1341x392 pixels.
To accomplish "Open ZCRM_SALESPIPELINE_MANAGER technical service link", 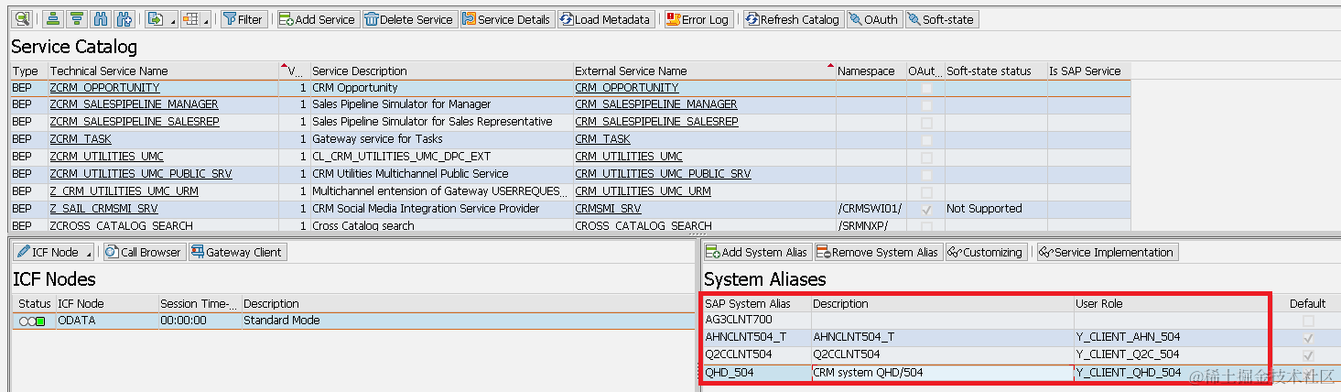I will (x=134, y=104).
